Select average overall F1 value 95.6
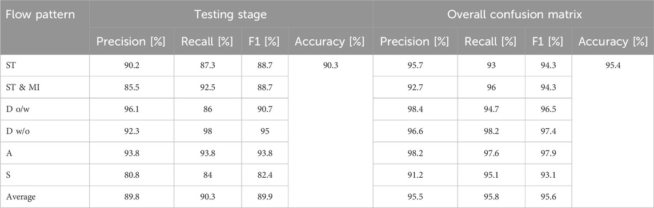The image size is (654, 208). 548,197
